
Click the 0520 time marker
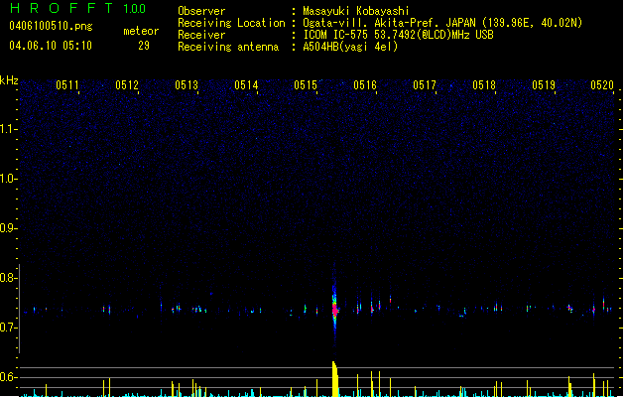point(602,85)
